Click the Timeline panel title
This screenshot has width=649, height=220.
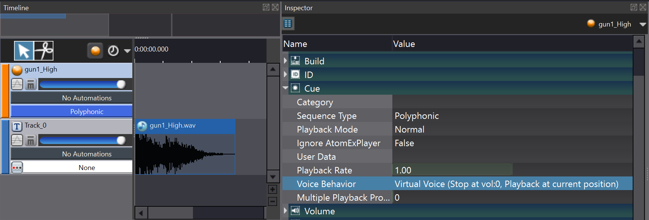coord(16,8)
